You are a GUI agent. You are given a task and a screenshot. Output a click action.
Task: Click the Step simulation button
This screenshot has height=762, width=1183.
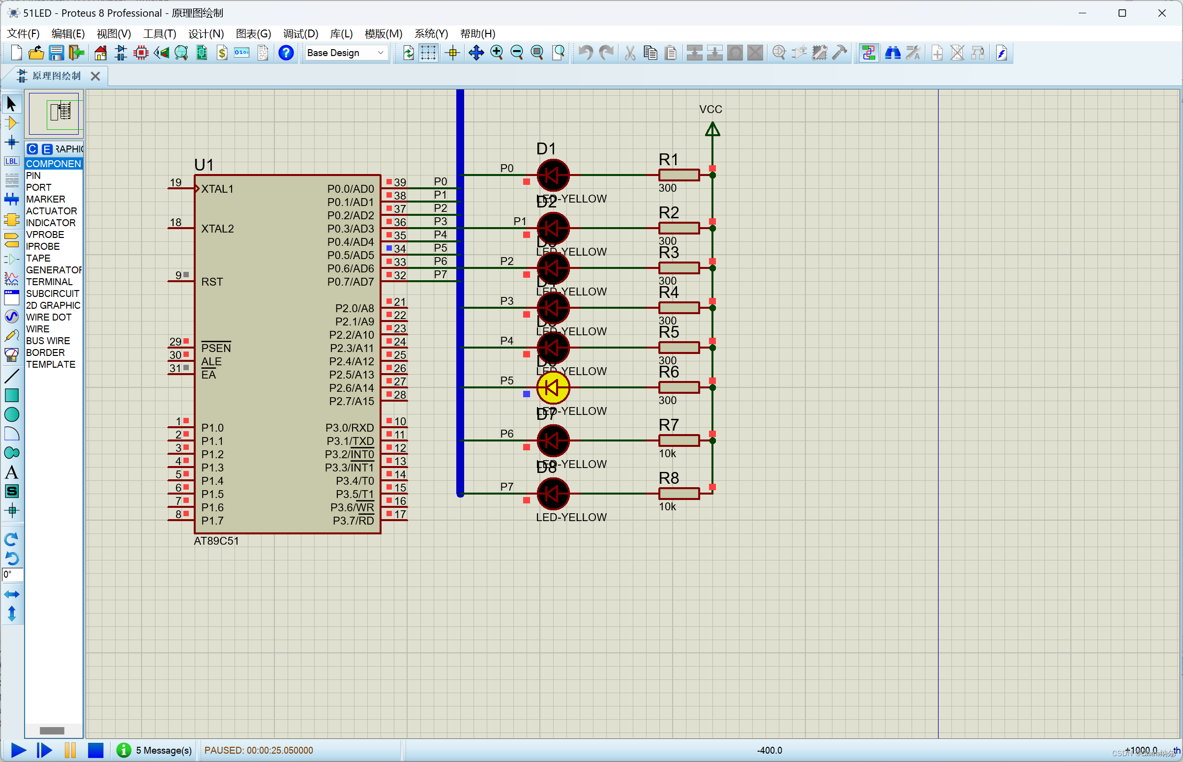pos(44,751)
